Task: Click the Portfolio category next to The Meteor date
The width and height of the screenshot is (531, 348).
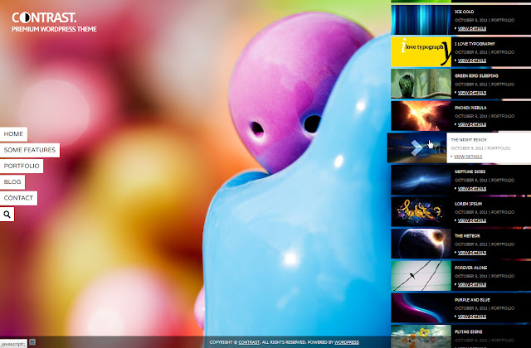Action: click(503, 244)
